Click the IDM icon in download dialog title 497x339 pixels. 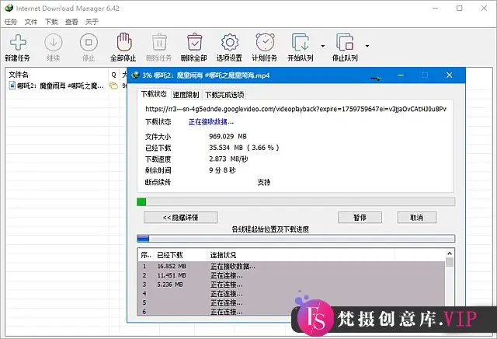[x=135, y=75]
